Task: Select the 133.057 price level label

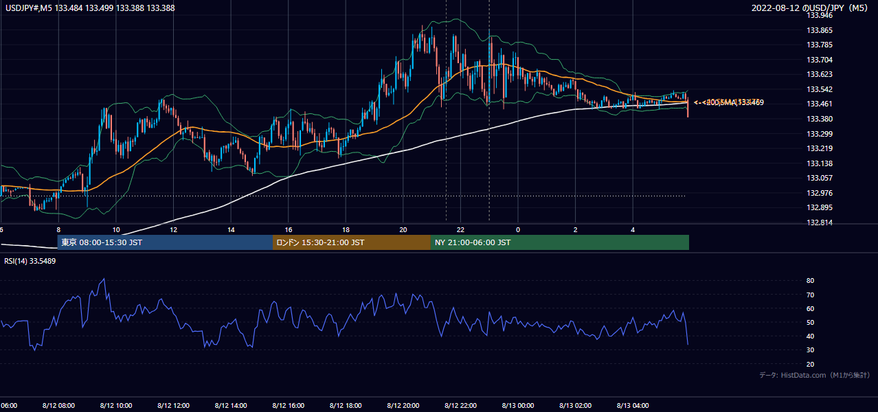Action: 820,178
